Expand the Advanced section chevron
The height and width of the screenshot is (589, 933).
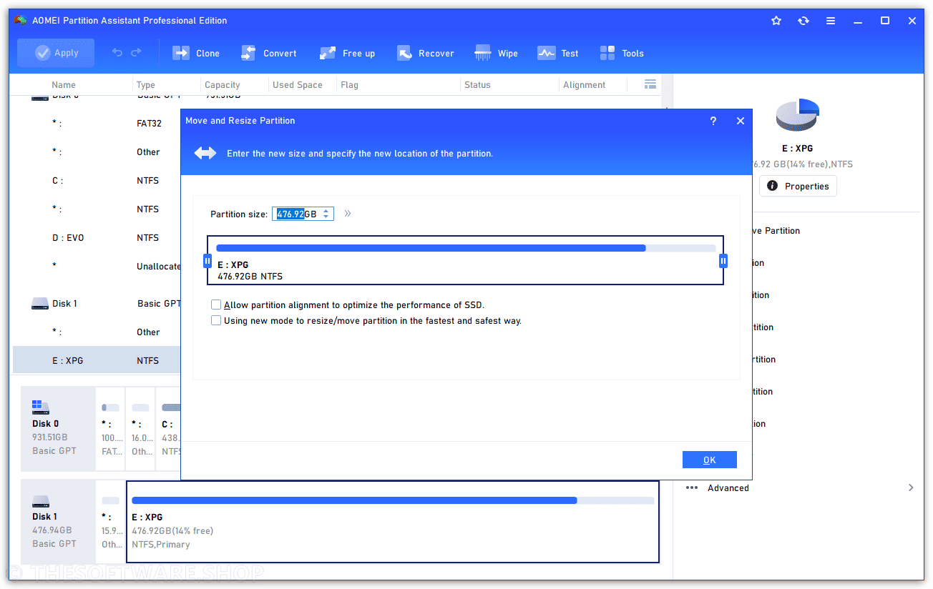(x=911, y=487)
